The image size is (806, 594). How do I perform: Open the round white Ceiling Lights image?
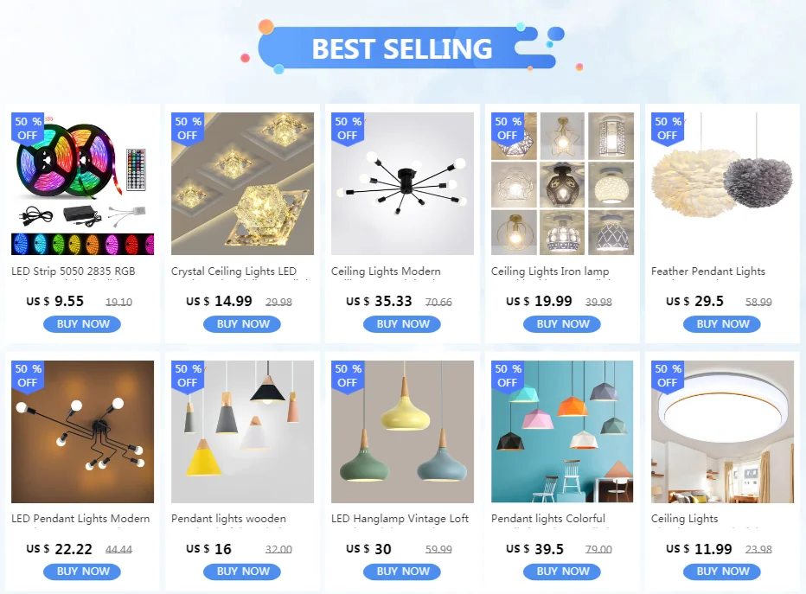point(722,431)
